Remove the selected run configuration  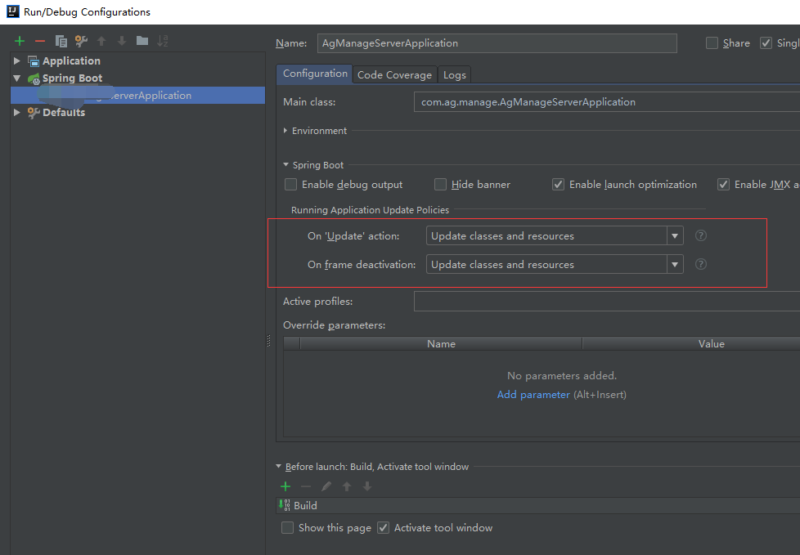(38, 40)
